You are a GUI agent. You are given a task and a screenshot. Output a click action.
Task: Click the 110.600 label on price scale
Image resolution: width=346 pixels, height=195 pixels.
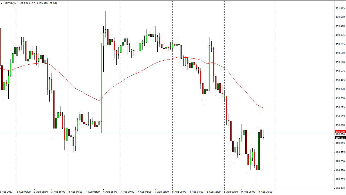[x=340, y=62]
